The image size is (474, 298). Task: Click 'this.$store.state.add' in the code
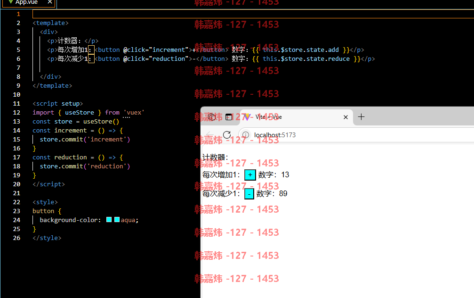(300, 50)
